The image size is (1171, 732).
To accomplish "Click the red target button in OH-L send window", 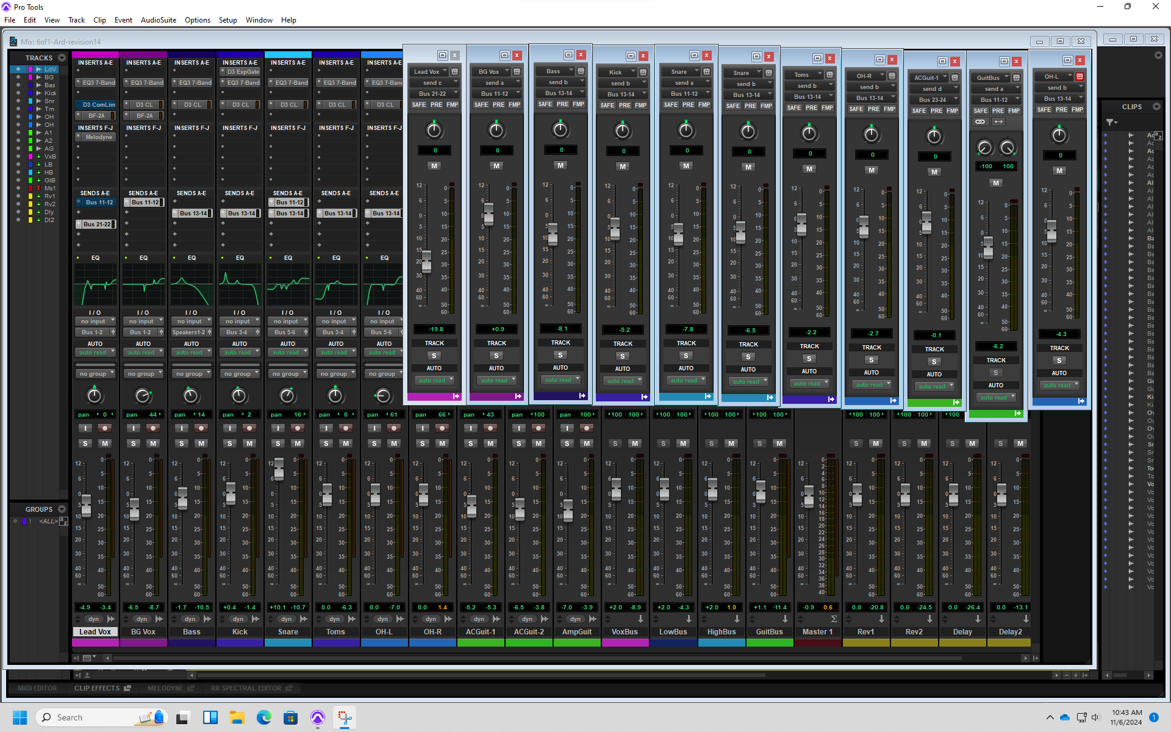I will [x=1080, y=77].
